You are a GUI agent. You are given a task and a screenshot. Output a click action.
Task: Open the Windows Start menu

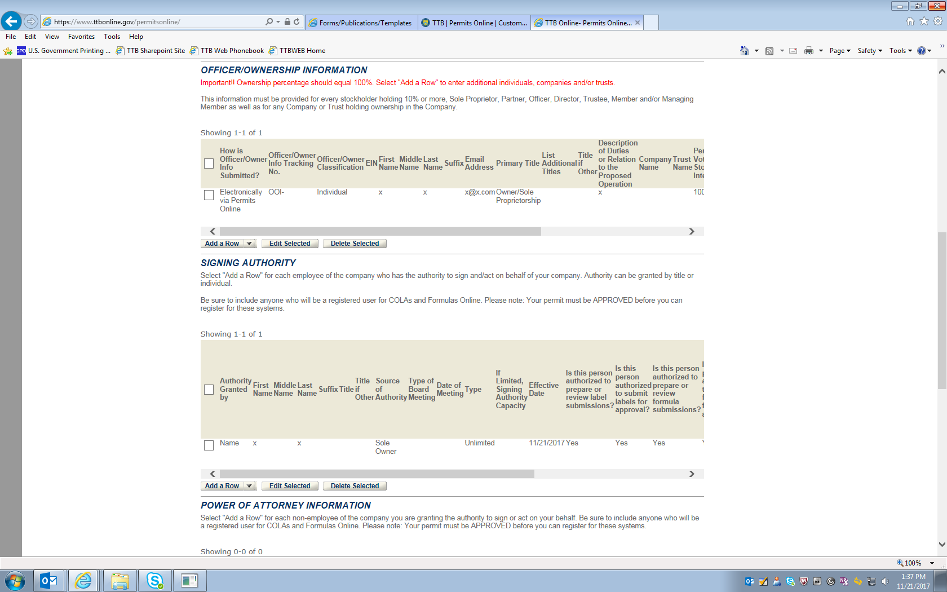click(x=15, y=581)
